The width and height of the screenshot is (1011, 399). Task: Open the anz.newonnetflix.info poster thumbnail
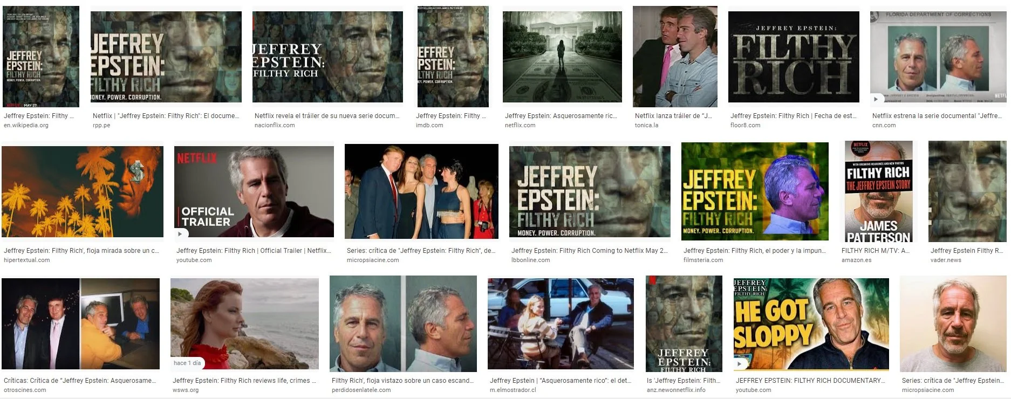coord(684,324)
